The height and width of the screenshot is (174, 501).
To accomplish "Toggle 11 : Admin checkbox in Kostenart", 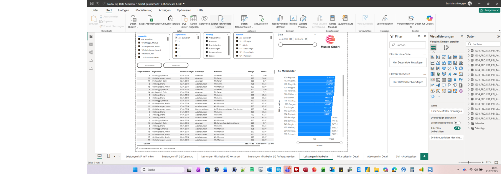I will (237, 45).
